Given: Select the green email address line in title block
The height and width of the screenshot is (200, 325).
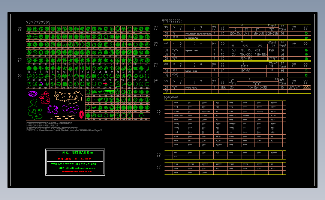Looking at the screenshot, I should coord(77,168).
